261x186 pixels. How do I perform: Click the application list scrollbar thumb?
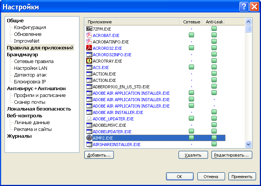coord(249,29)
